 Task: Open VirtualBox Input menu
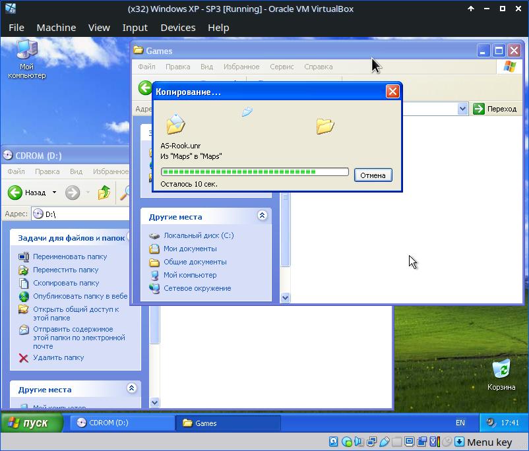[135, 27]
